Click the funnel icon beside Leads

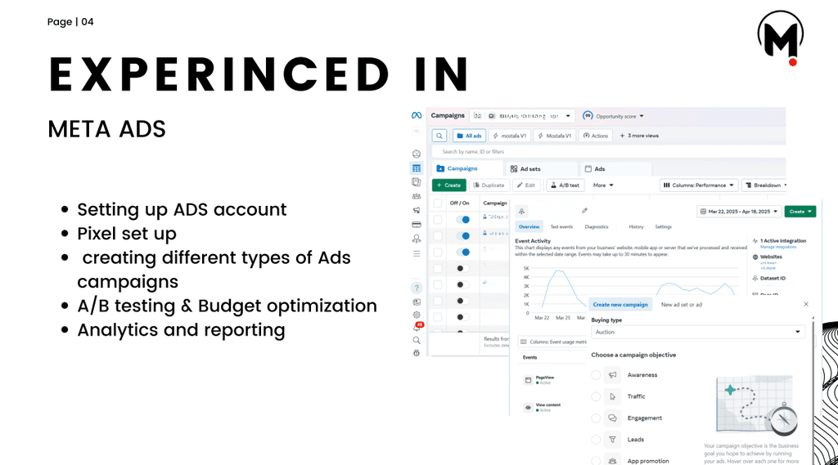tap(612, 440)
